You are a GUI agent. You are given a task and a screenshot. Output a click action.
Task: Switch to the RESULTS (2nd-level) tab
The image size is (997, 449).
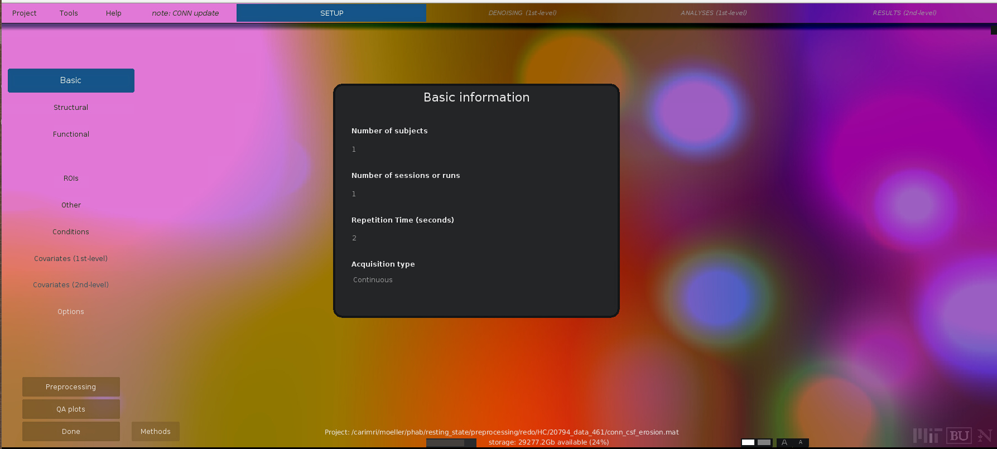pos(904,13)
